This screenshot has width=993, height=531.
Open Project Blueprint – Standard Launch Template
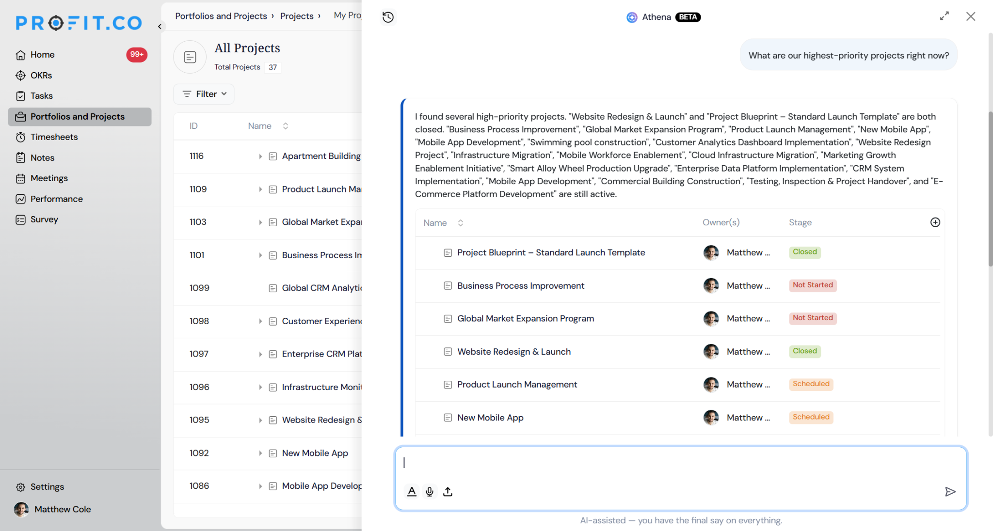(x=551, y=252)
